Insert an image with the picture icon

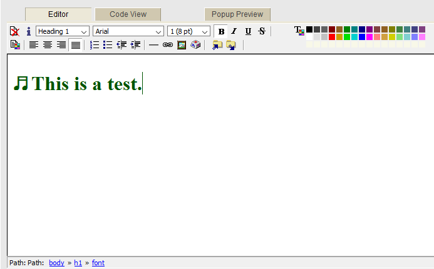coord(182,45)
